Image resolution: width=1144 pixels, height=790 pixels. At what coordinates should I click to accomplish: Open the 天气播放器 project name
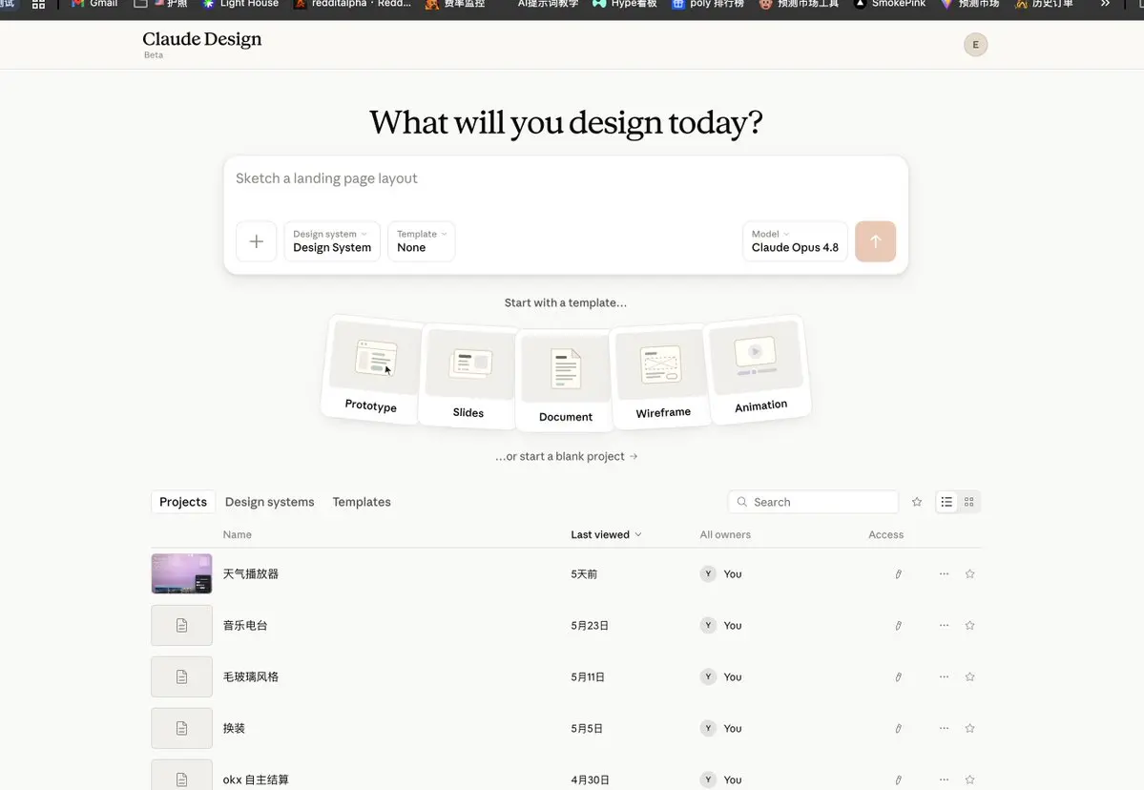pyautogui.click(x=250, y=574)
